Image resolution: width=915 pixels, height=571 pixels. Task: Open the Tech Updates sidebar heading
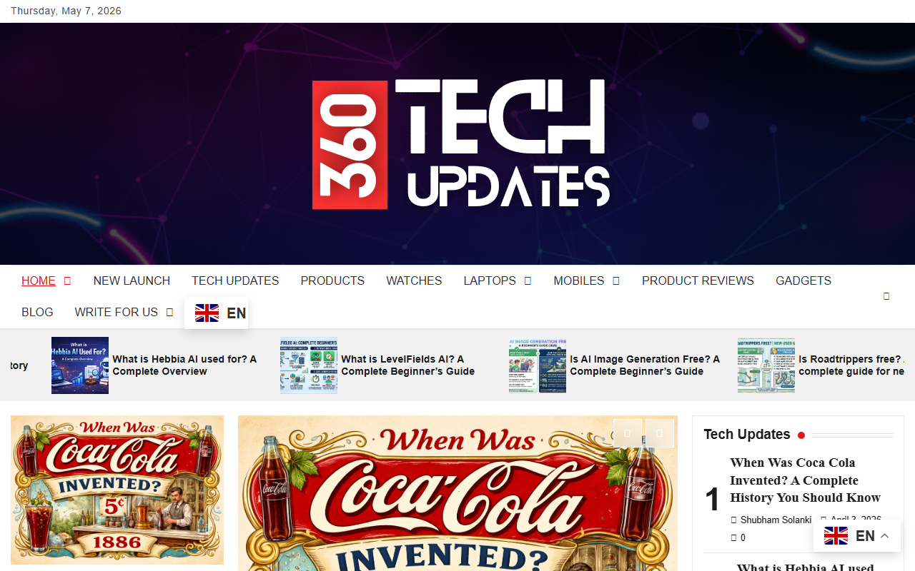point(747,435)
